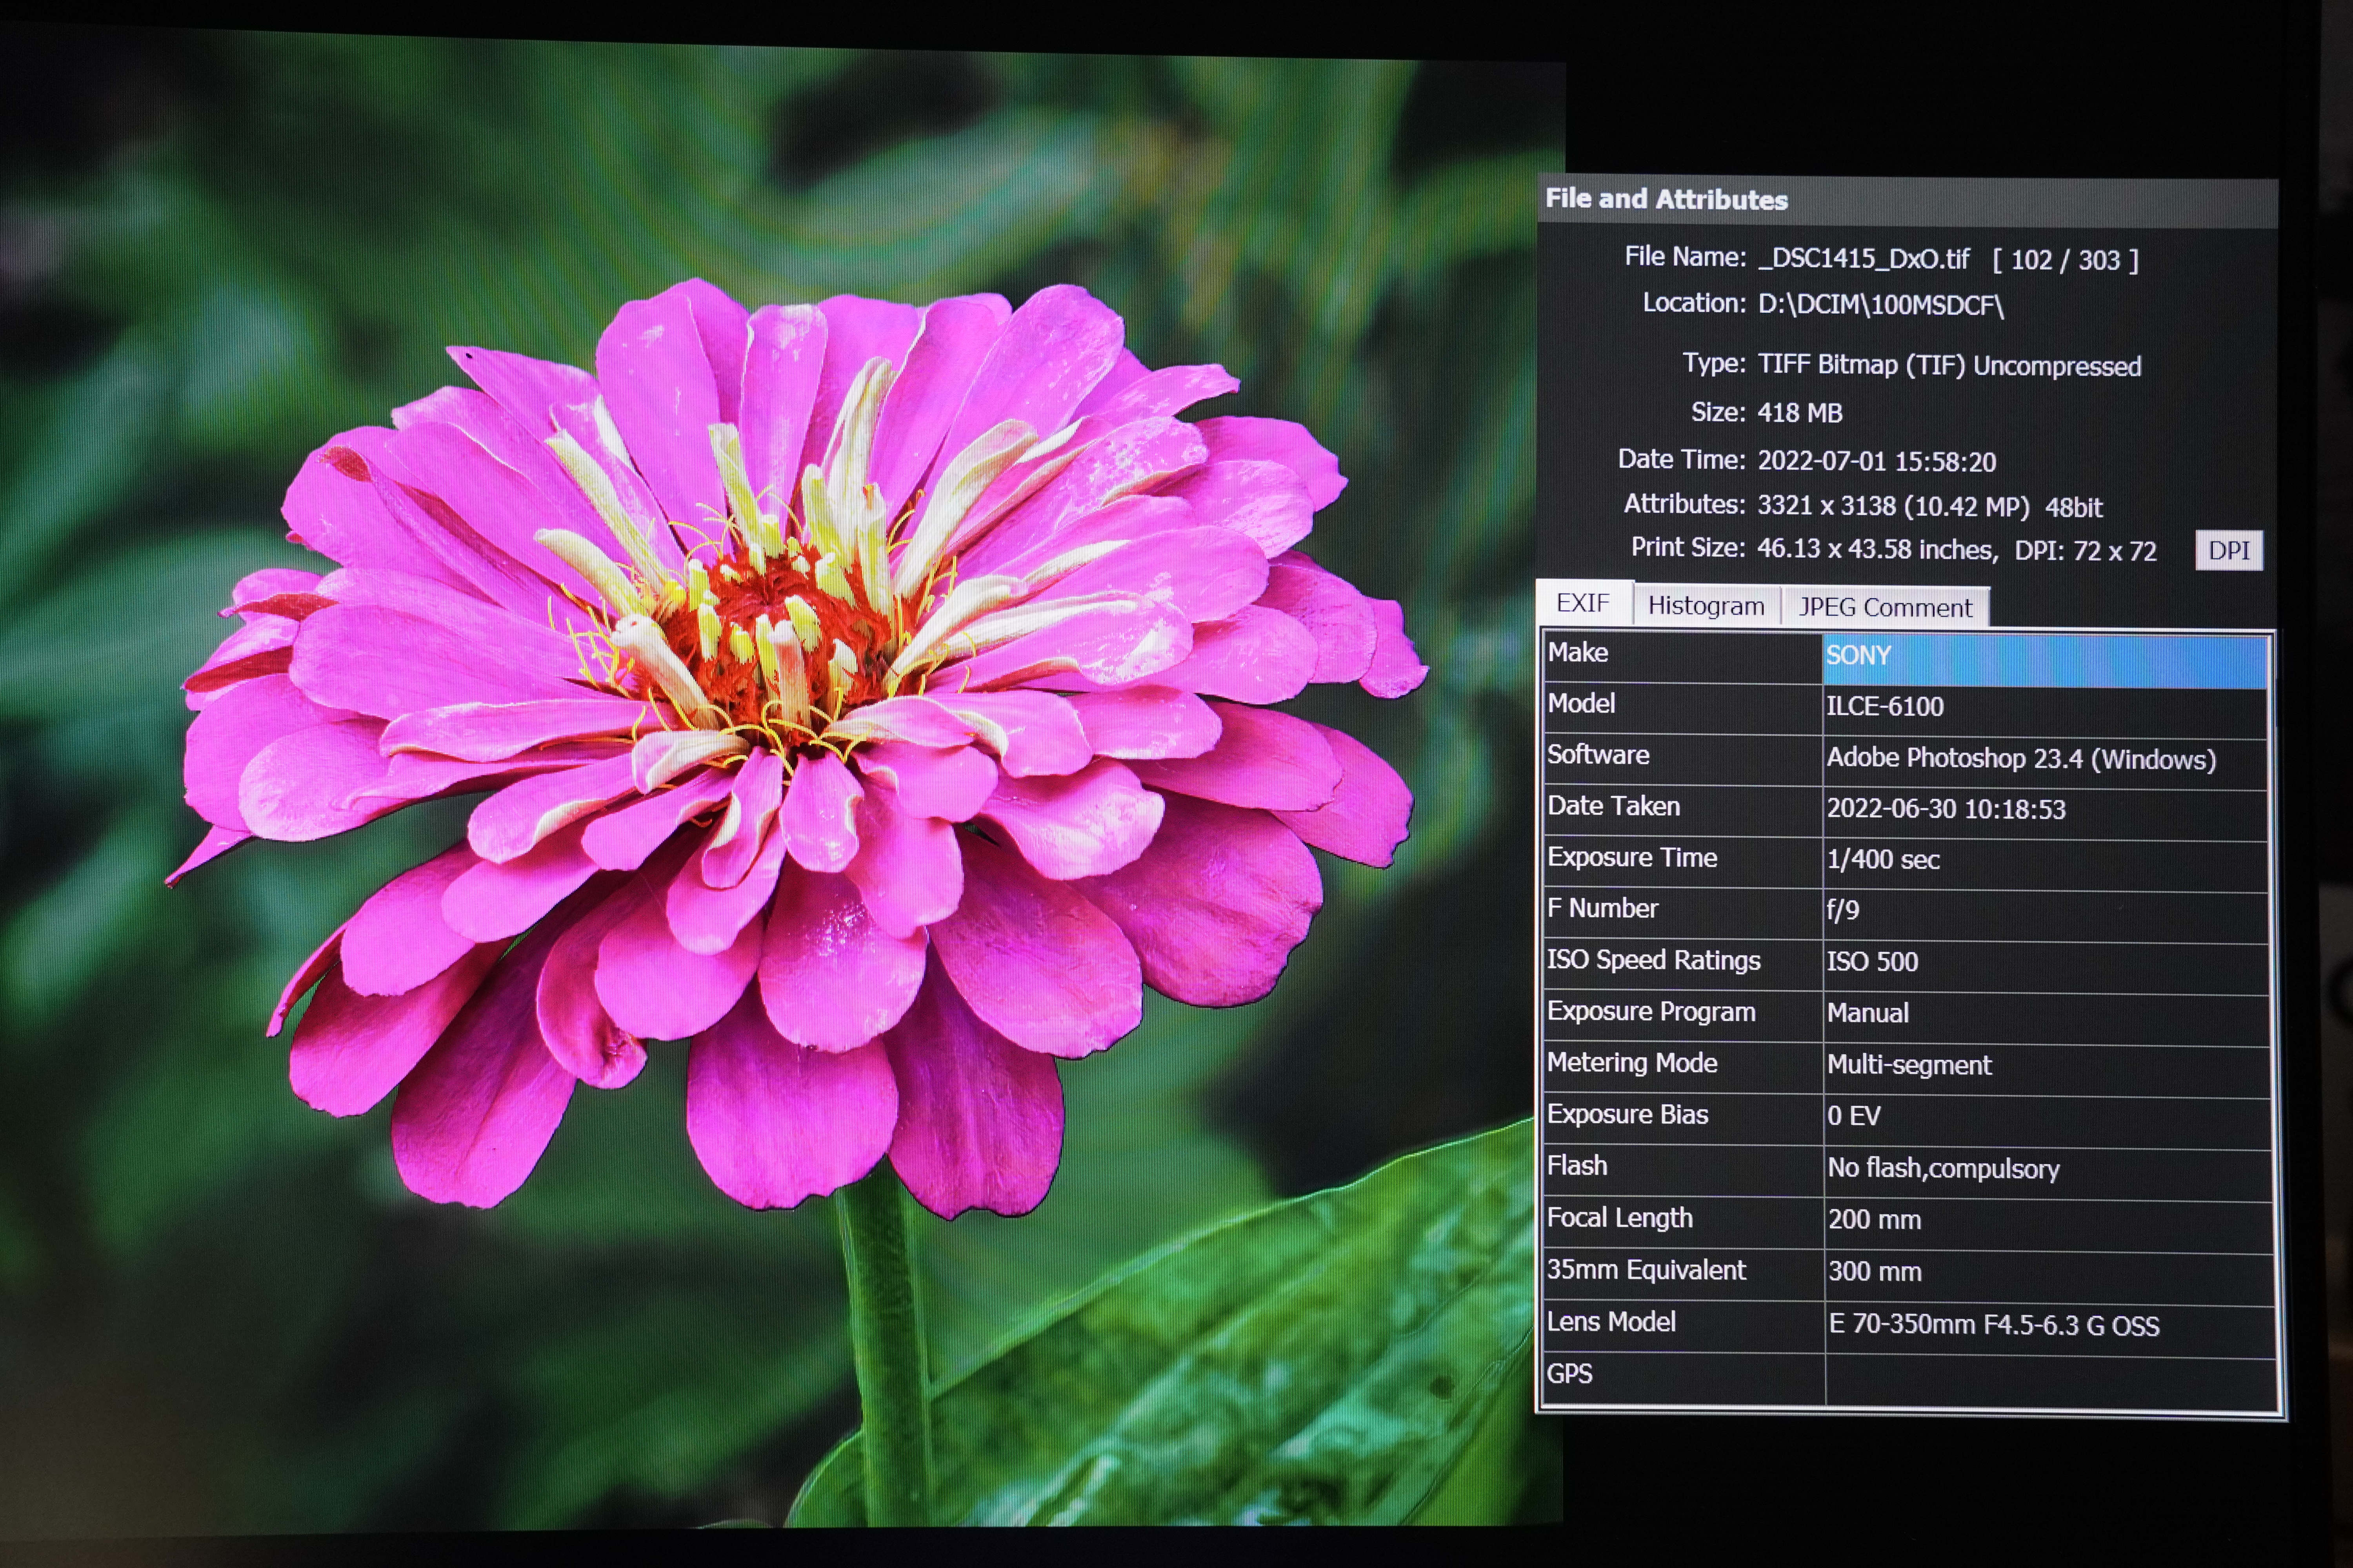Click the 418 MB file size value
Image resolution: width=2353 pixels, height=1568 pixels.
[x=1800, y=413]
